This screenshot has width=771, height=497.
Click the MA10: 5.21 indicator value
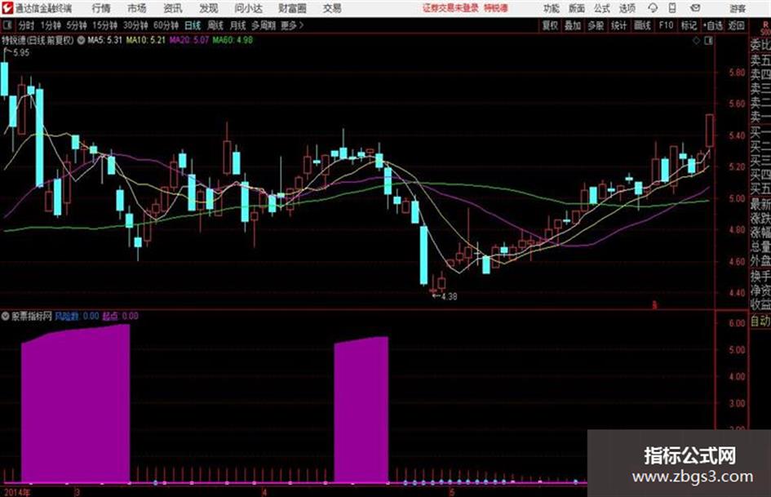(145, 40)
